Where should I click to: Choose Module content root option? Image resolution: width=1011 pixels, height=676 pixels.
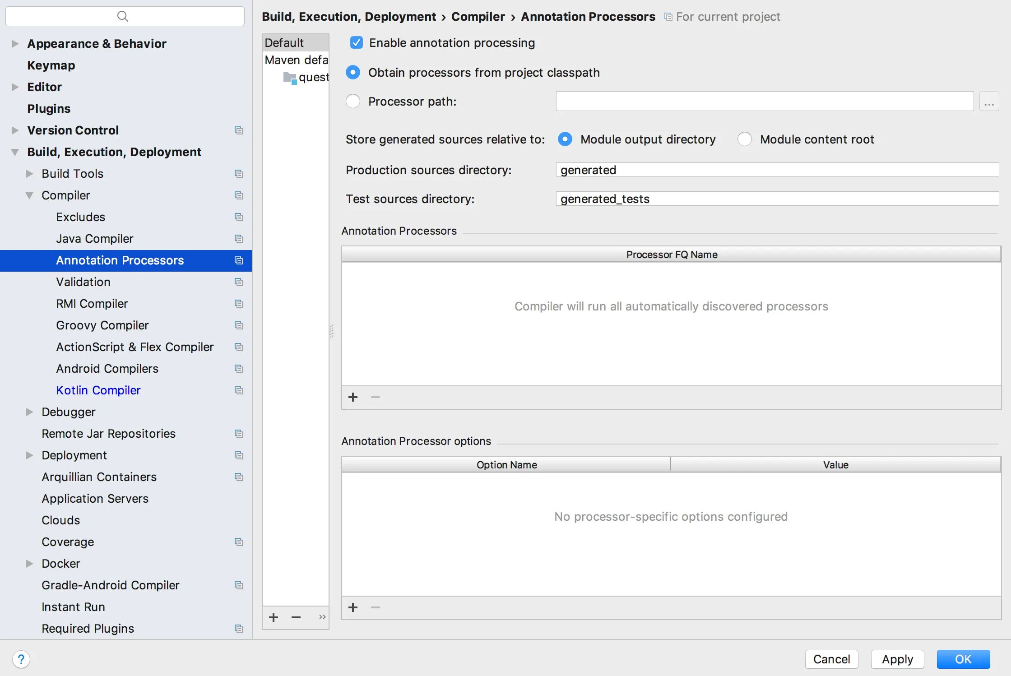click(745, 139)
